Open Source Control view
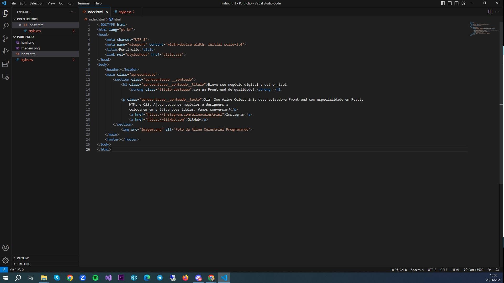 (x=6, y=39)
